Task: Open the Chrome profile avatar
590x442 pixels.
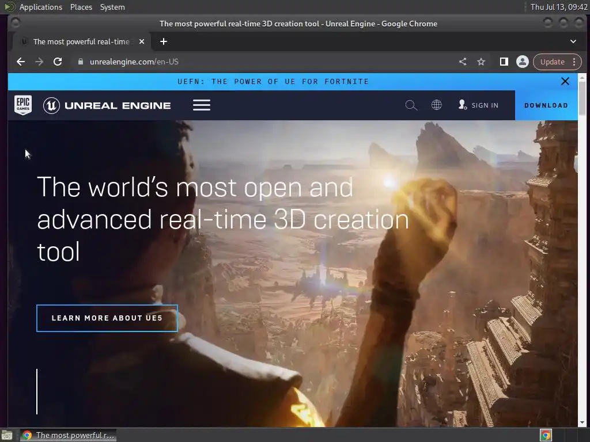Action: click(522, 62)
